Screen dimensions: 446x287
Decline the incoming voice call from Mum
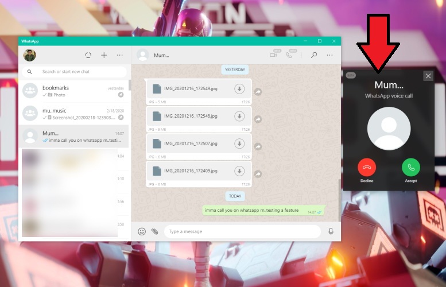tap(367, 167)
